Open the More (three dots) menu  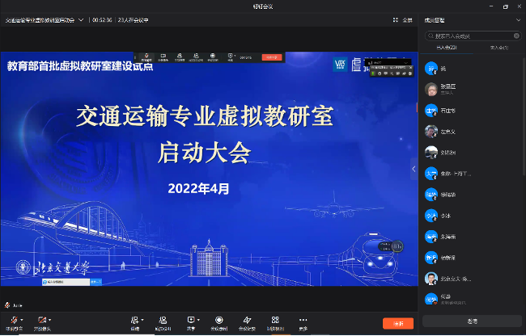(x=303, y=320)
